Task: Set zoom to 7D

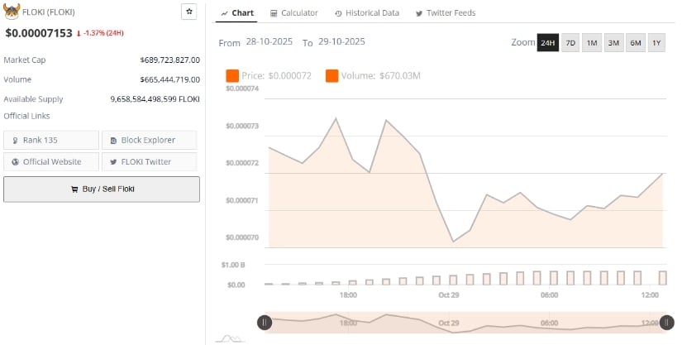Action: click(570, 43)
